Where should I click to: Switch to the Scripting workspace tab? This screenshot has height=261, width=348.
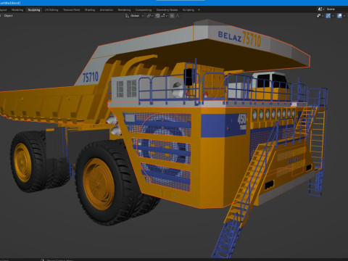coord(188,10)
